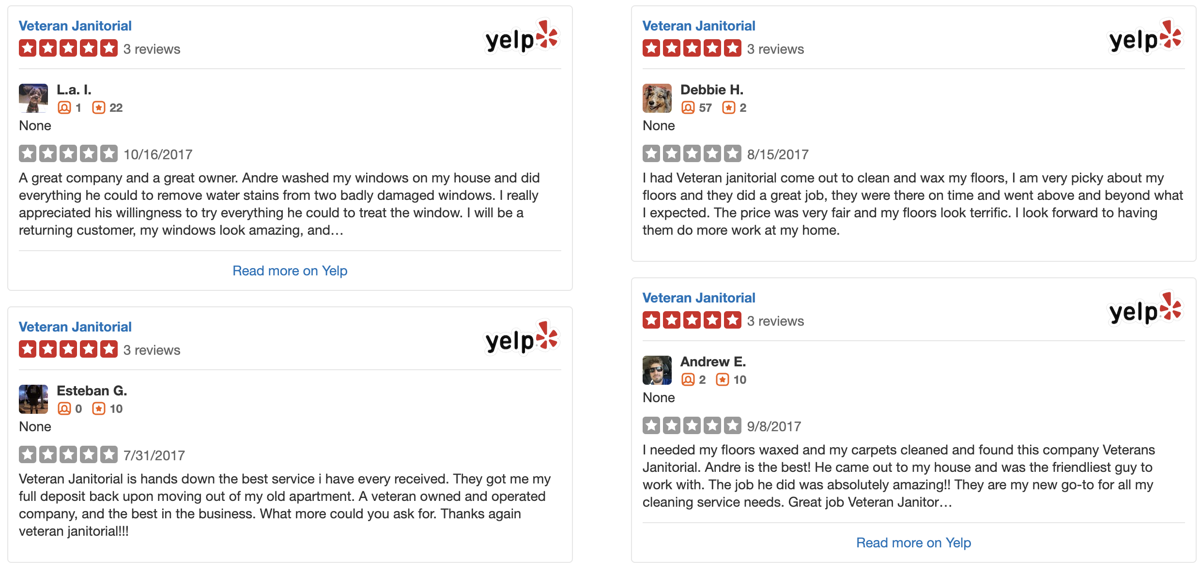Read more on Yelp for L.a. I.'s review

290,271
